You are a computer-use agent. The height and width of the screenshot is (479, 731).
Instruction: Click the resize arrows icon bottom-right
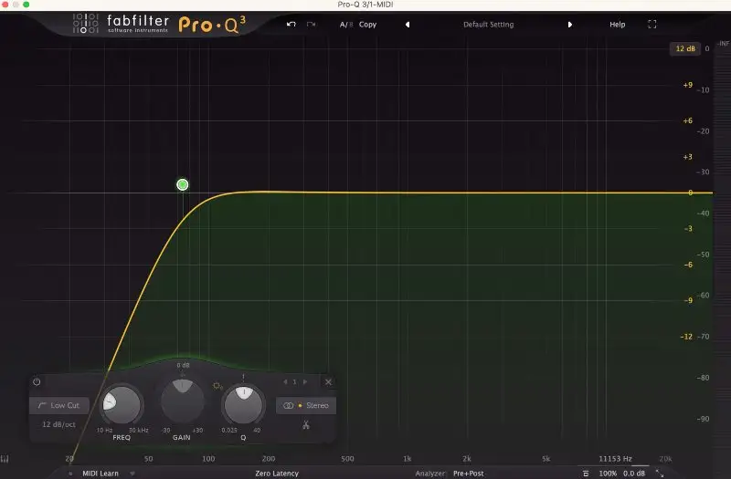tap(660, 474)
